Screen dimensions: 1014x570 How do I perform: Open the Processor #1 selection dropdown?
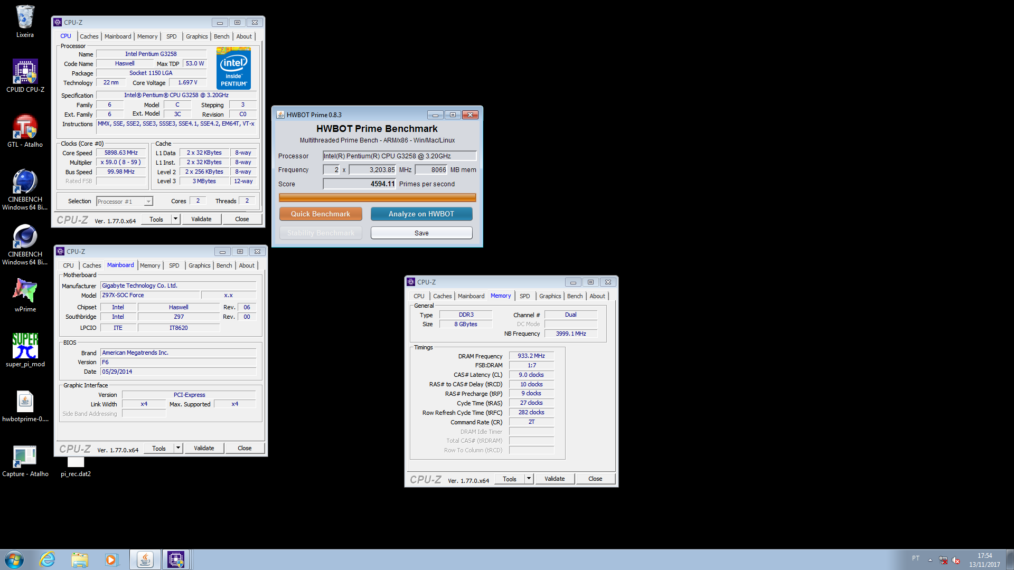125,202
